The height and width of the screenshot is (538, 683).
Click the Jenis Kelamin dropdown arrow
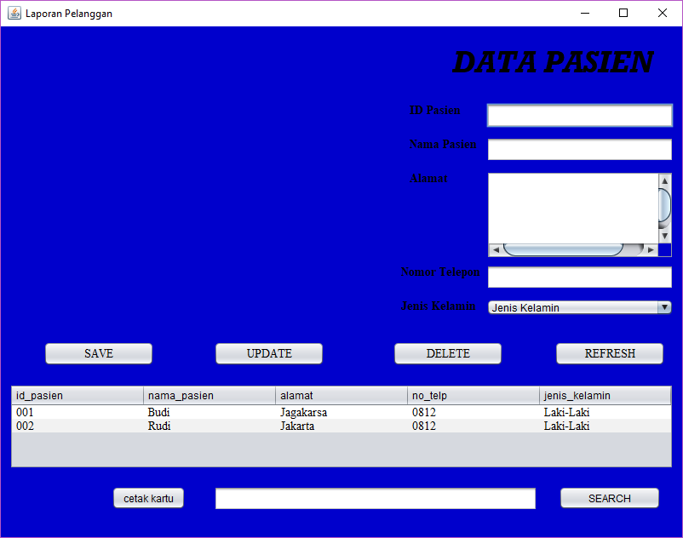click(665, 307)
